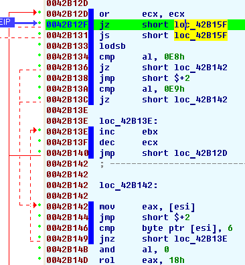Click address 0042B12F on the highlighted line
The width and height of the screenshot is (245, 265).
click(x=67, y=25)
